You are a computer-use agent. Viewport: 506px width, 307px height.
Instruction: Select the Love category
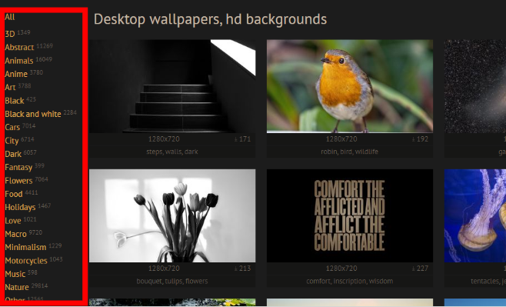[x=13, y=221]
